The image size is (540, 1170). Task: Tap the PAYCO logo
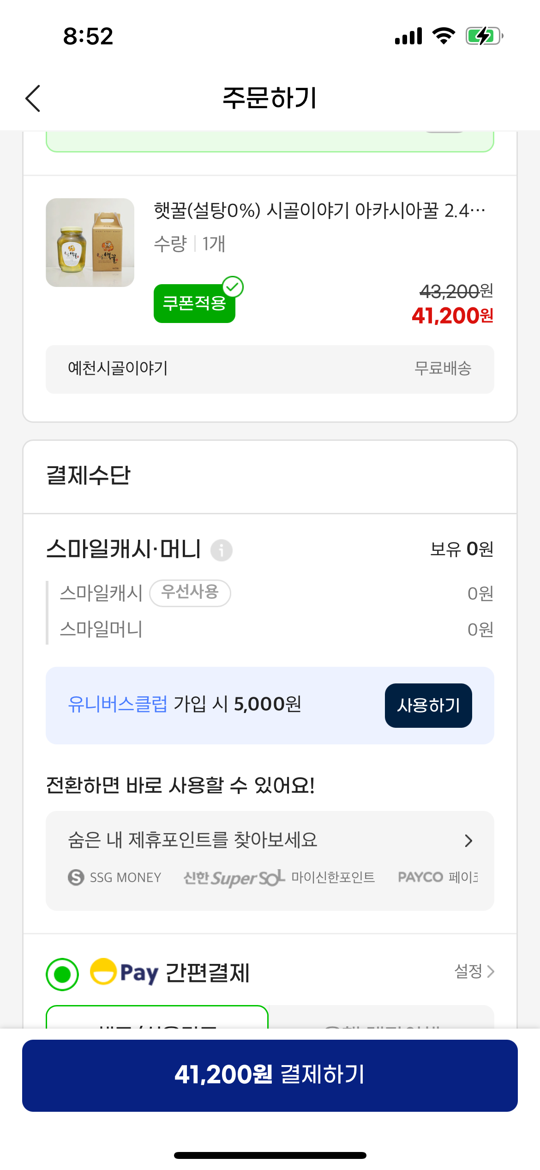point(420,877)
